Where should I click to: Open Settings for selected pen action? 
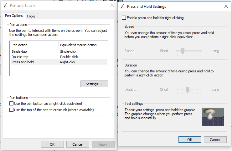tap(94, 84)
